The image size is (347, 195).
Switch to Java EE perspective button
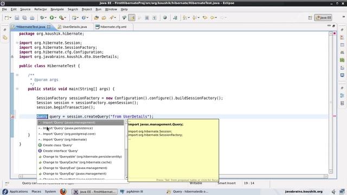click(x=323, y=18)
